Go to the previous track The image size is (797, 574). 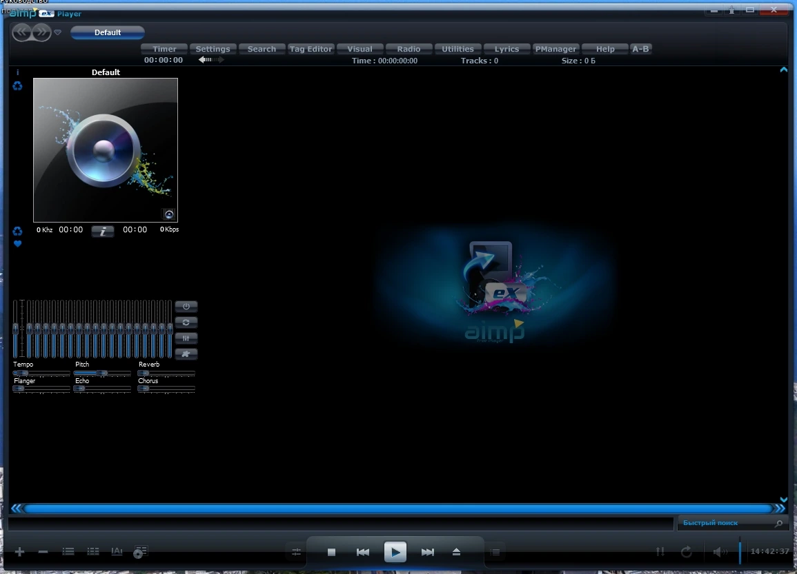pos(363,552)
